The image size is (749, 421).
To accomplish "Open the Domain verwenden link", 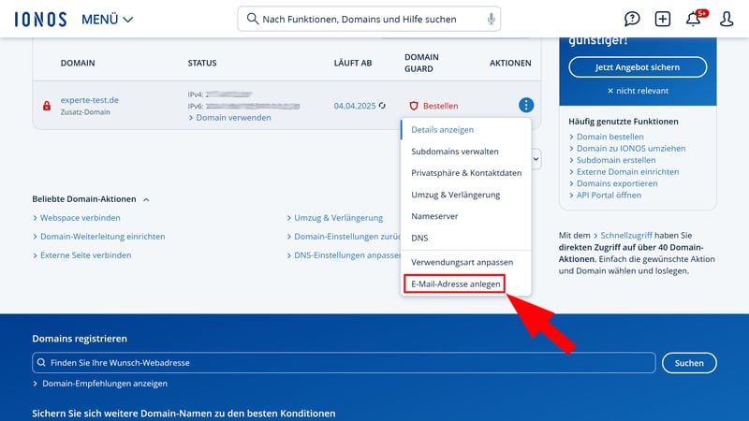I will coord(233,118).
